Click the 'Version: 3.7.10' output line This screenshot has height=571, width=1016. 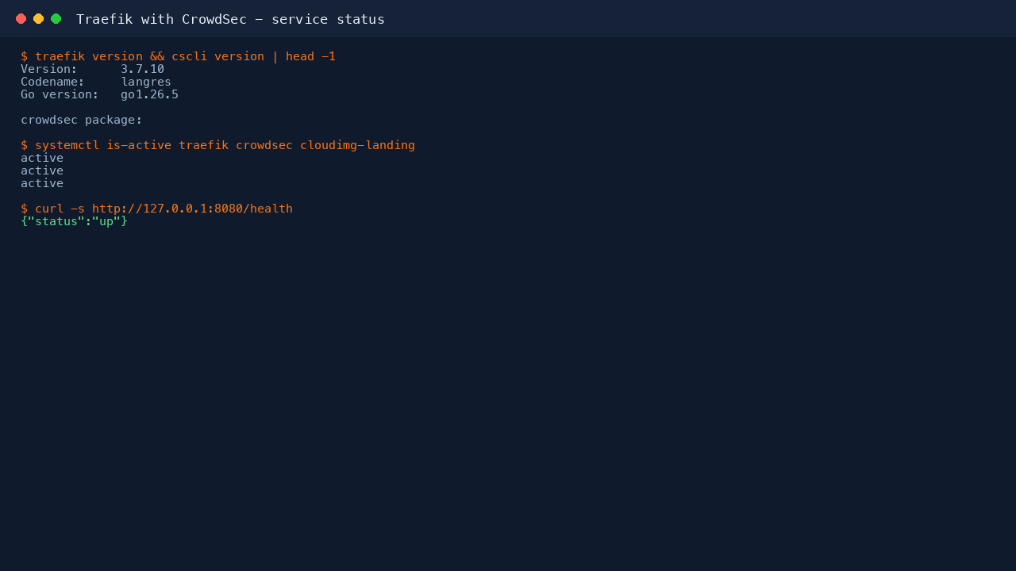tap(92, 69)
